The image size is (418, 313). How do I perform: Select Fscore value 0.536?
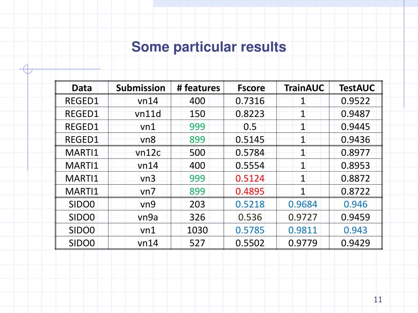click(x=250, y=217)
